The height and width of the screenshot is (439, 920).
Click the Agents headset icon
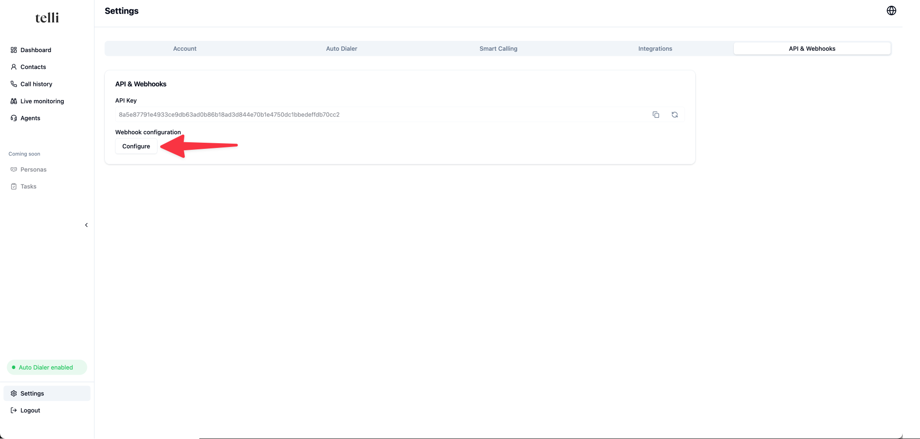pos(14,118)
